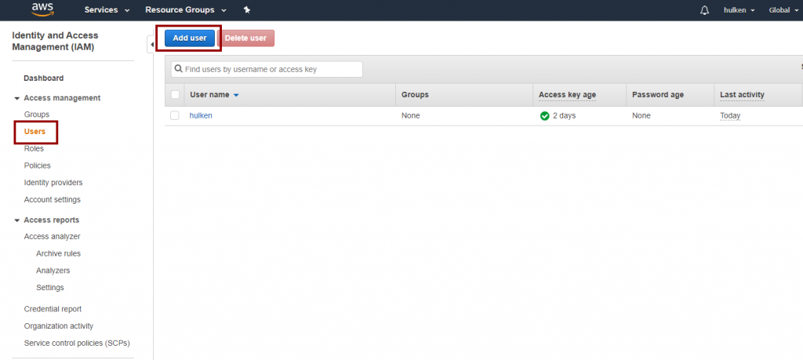Open the Global region selector
Viewport: 803px width, 360px height.
(x=784, y=10)
